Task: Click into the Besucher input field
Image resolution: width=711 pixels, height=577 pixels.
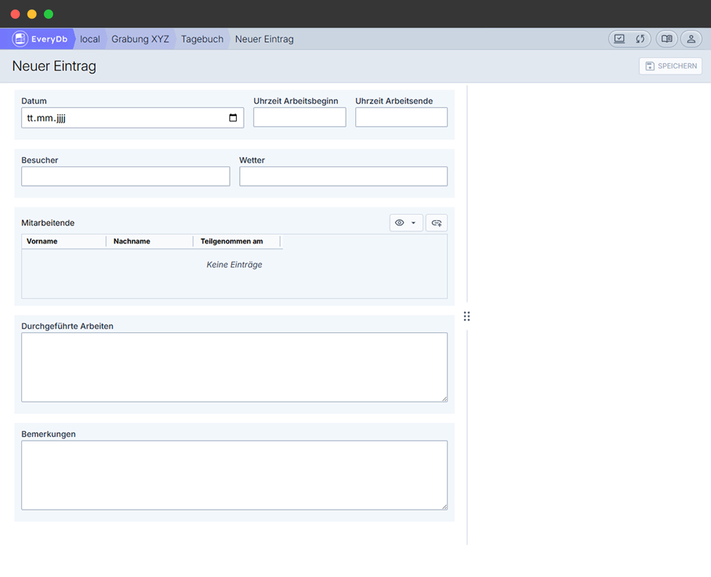Action: [x=126, y=176]
